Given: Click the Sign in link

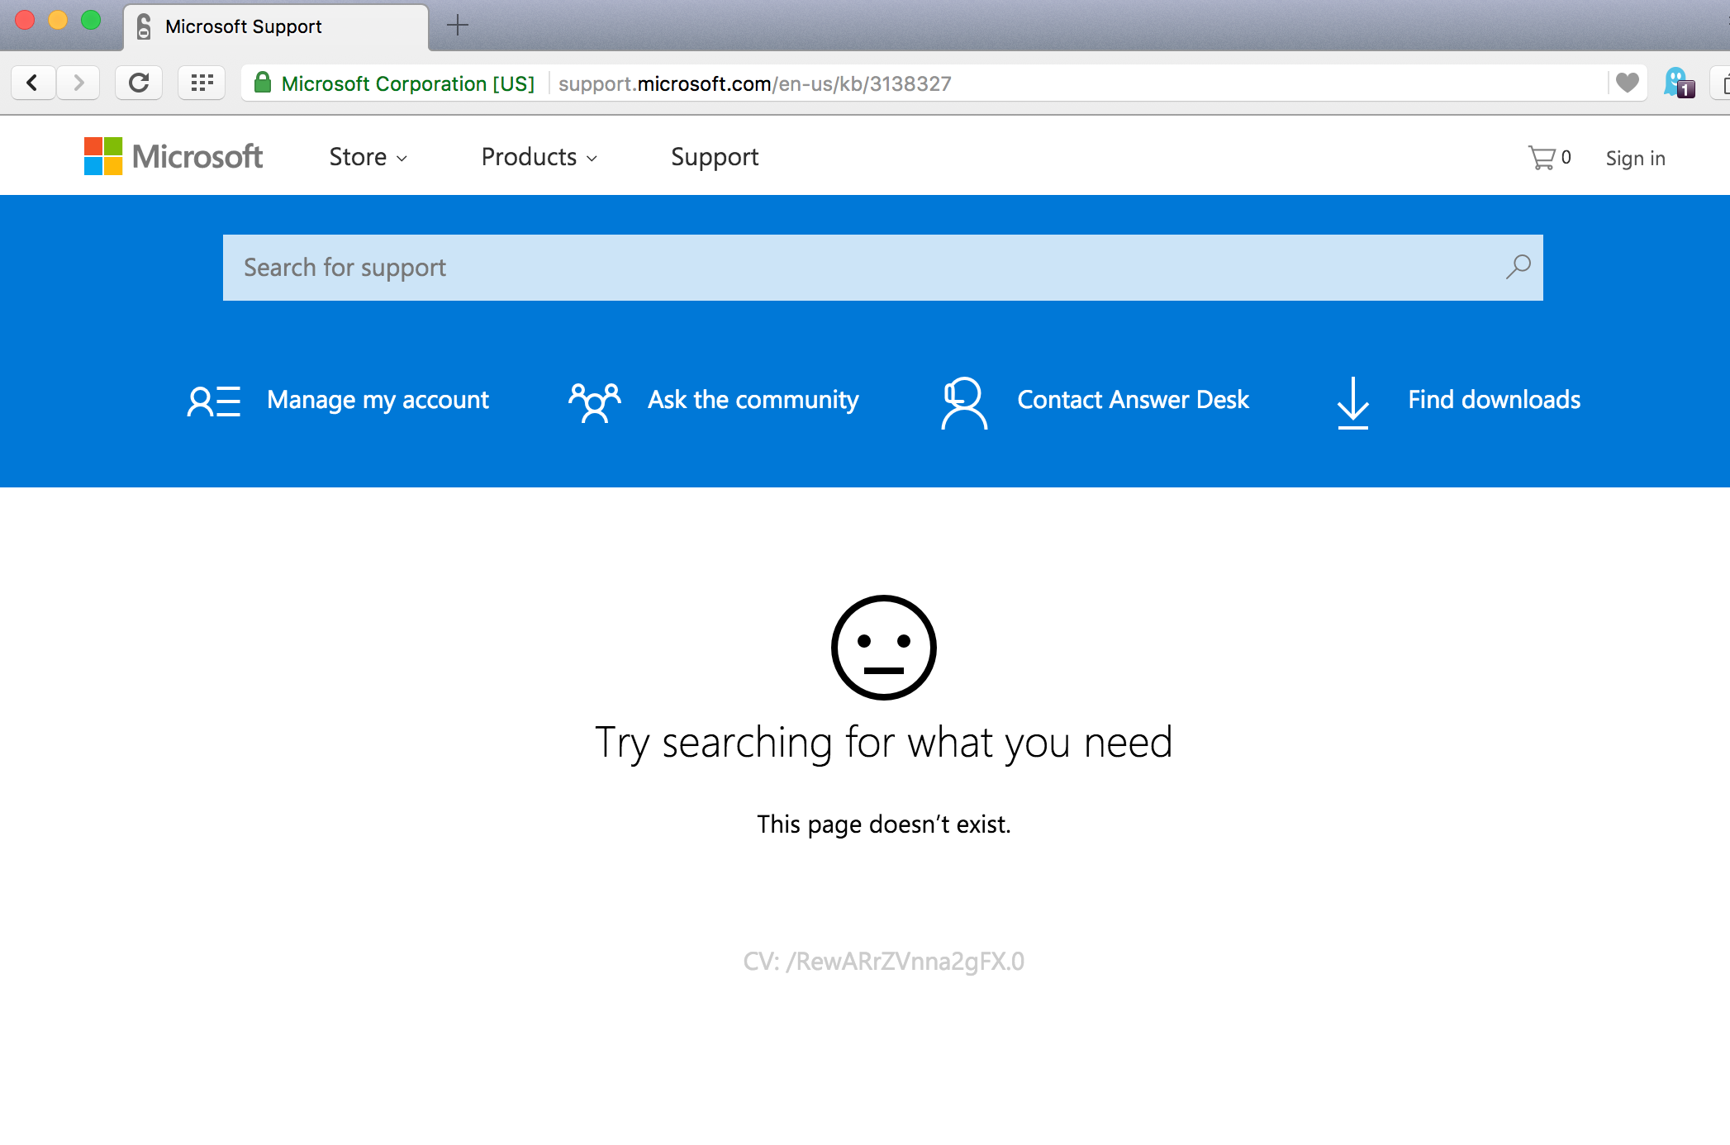Looking at the screenshot, I should pos(1635,158).
